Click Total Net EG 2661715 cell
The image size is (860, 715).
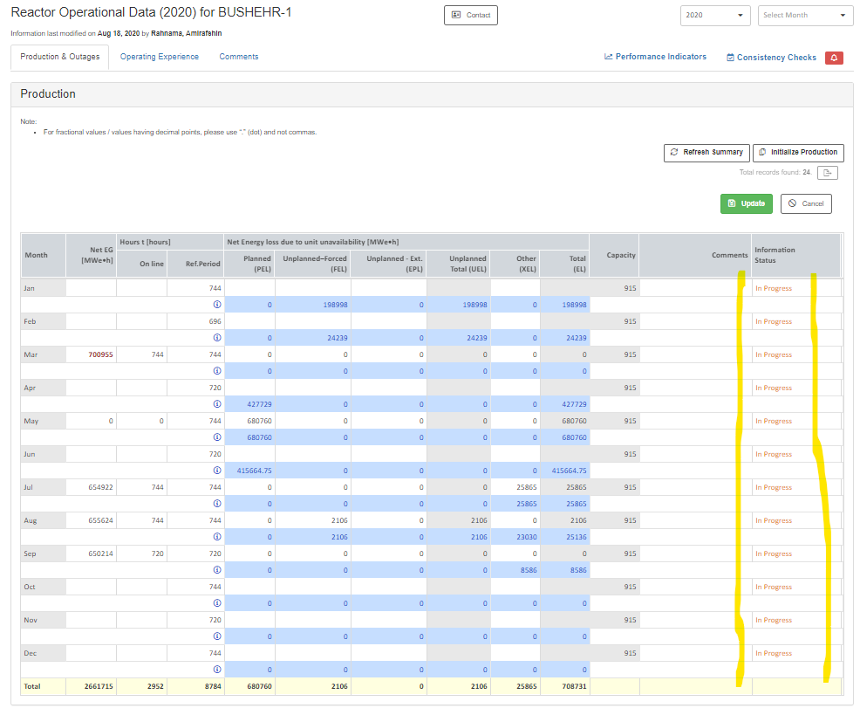91,686
